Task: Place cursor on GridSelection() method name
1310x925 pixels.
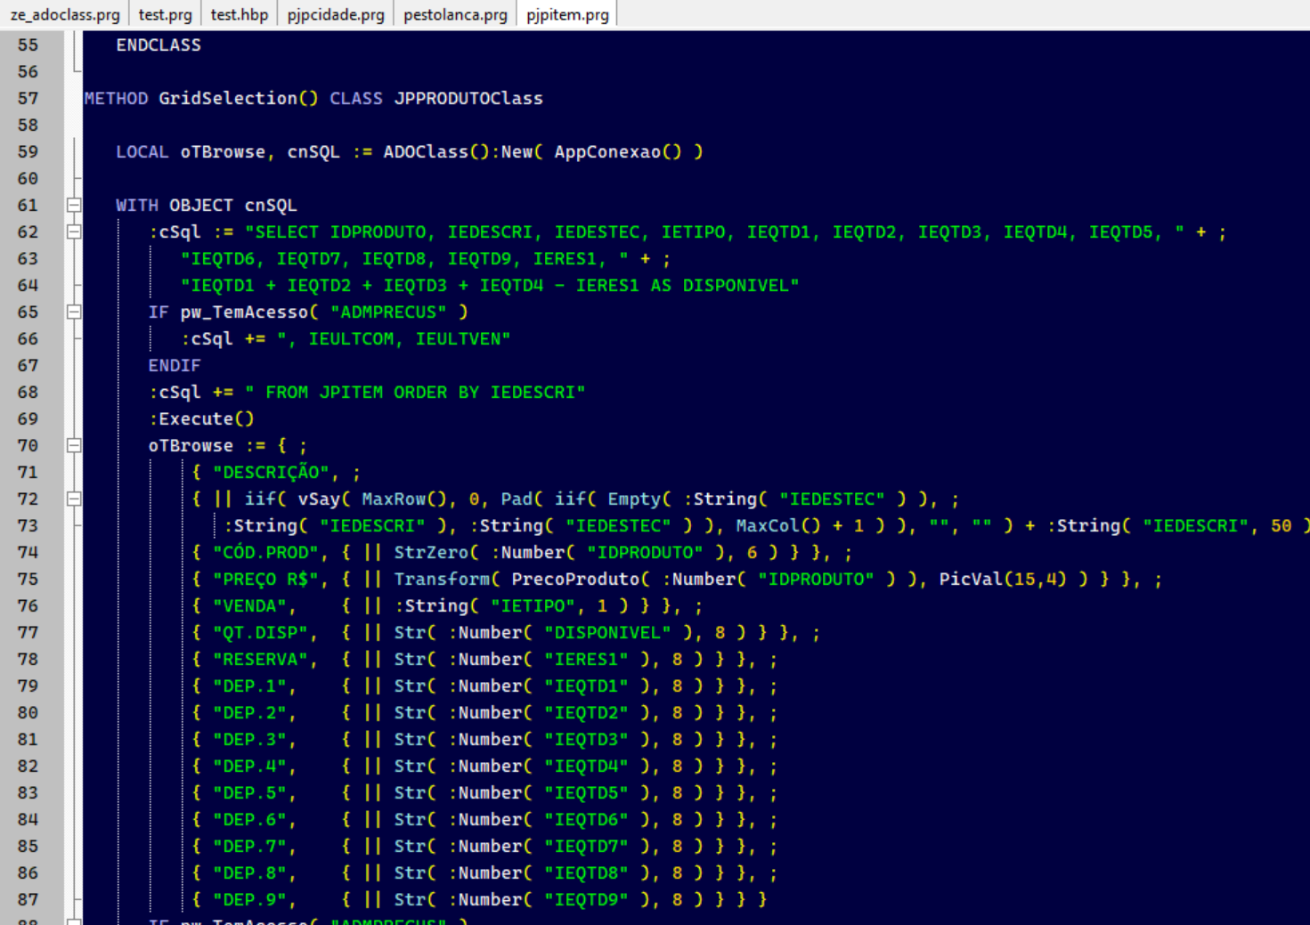Action: click(x=238, y=98)
